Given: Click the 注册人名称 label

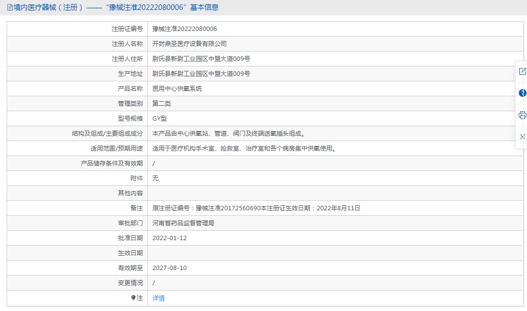Looking at the screenshot, I should pyautogui.click(x=127, y=44).
